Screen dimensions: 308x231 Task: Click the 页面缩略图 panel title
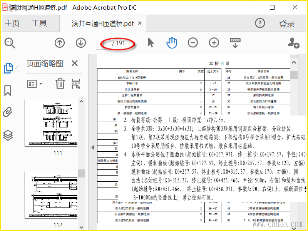pyautogui.click(x=45, y=64)
